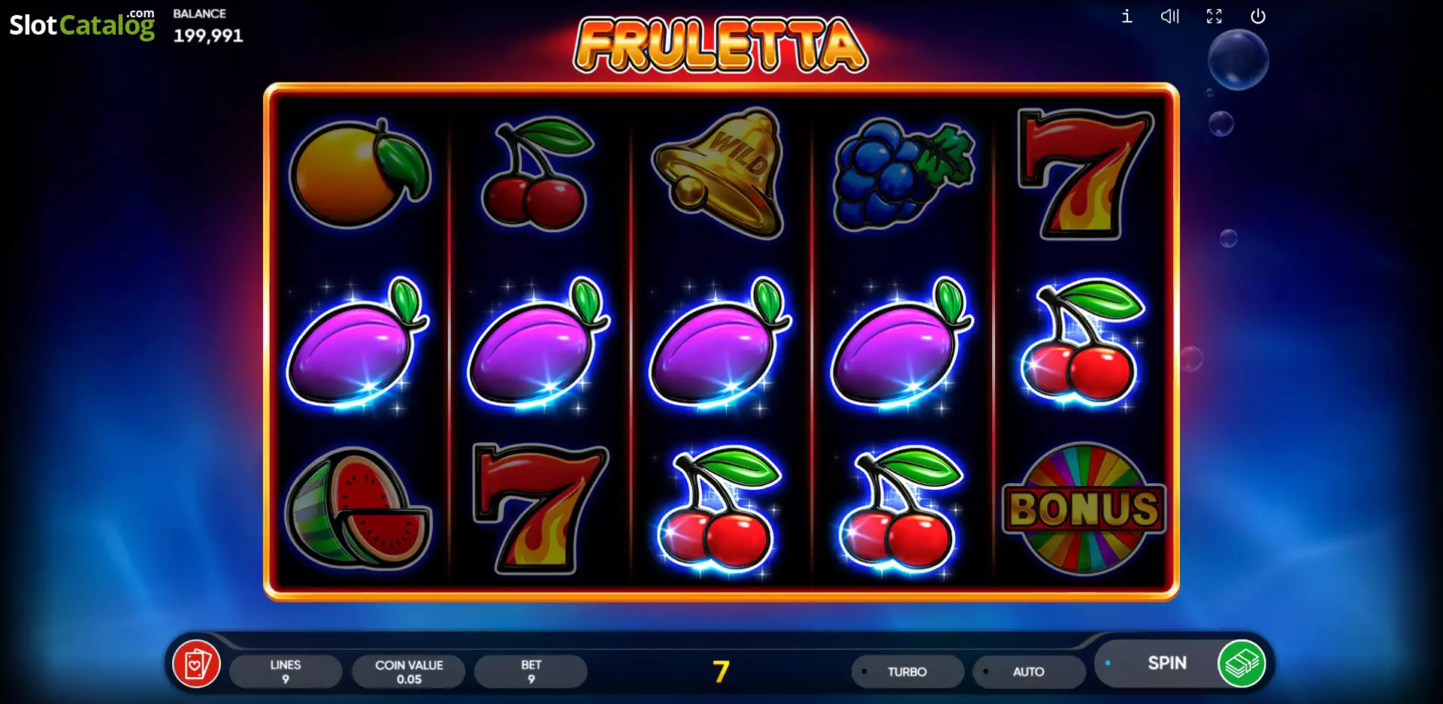Open the COIN VALUE selector

(x=409, y=672)
